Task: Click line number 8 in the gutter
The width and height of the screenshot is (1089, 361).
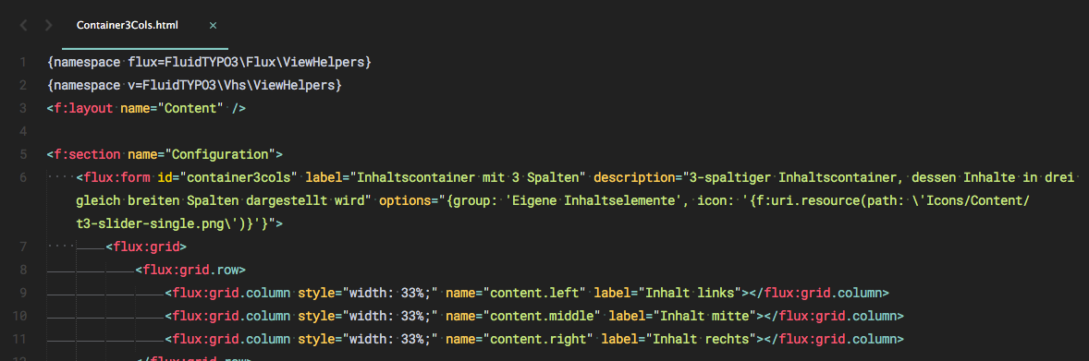Action: 24,270
